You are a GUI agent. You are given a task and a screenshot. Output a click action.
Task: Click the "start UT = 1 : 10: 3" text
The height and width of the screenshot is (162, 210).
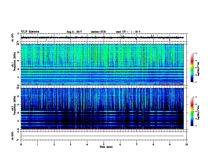click(x=128, y=32)
